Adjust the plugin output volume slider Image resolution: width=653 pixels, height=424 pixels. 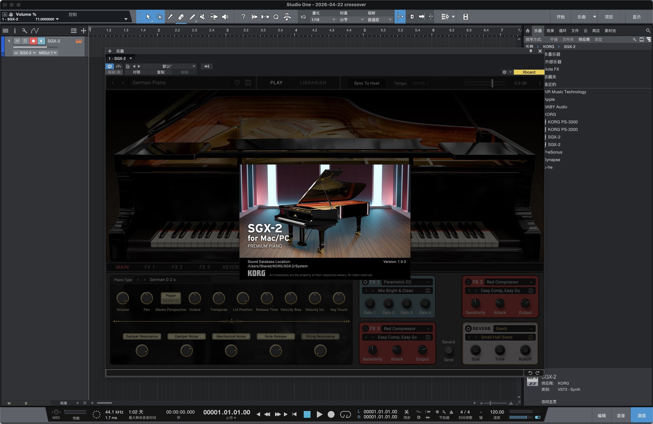pyautogui.click(x=492, y=83)
